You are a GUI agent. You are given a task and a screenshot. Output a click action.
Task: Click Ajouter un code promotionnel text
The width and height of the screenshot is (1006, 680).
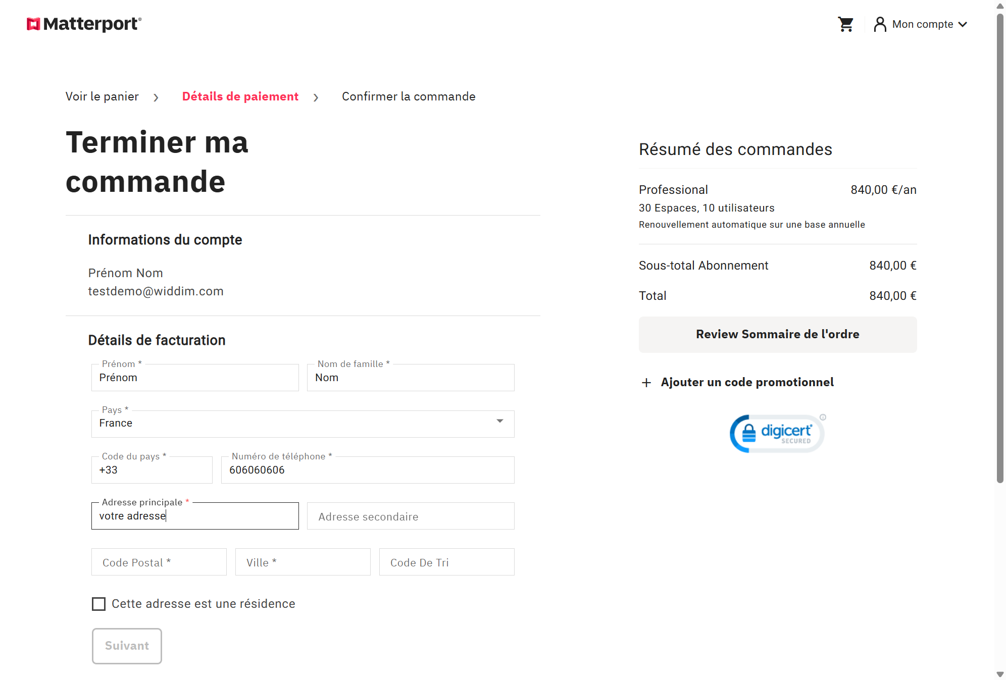(x=747, y=382)
